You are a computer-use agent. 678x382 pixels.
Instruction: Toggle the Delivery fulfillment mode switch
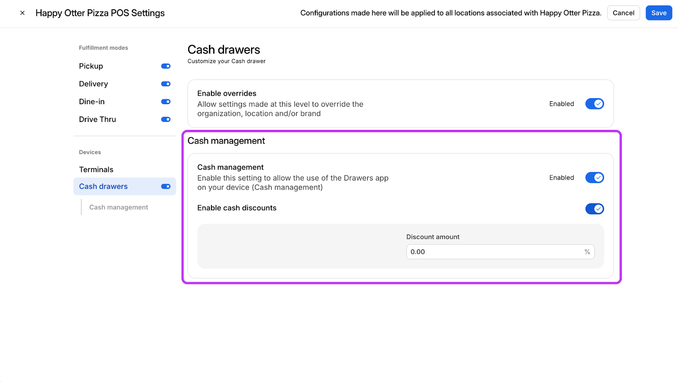[x=166, y=84]
